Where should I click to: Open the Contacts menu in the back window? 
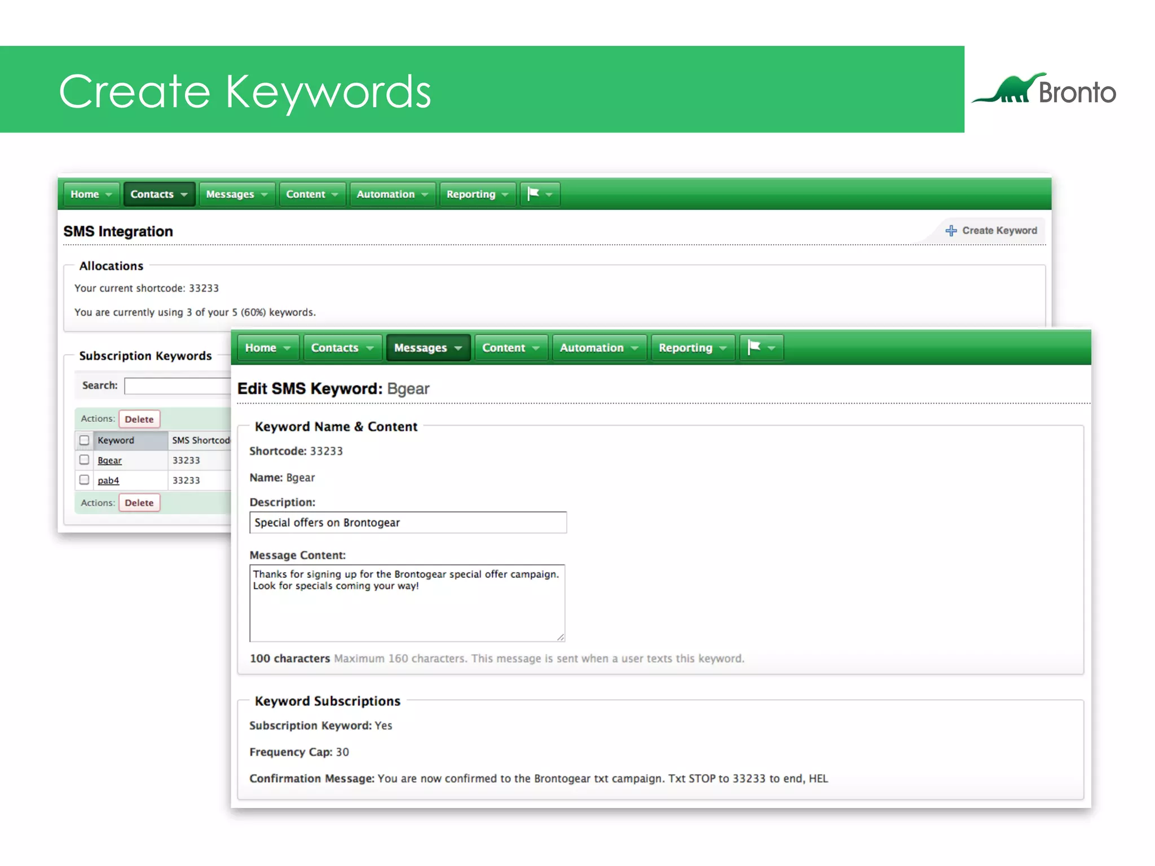159,194
